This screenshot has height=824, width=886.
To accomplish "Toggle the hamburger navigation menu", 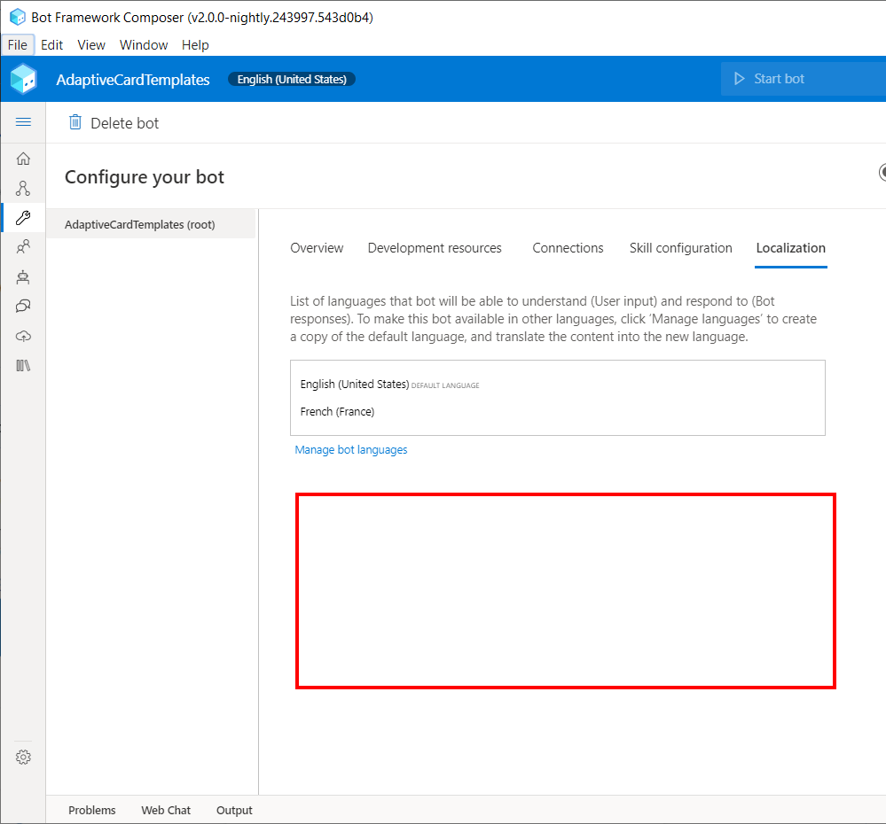I will tap(23, 122).
